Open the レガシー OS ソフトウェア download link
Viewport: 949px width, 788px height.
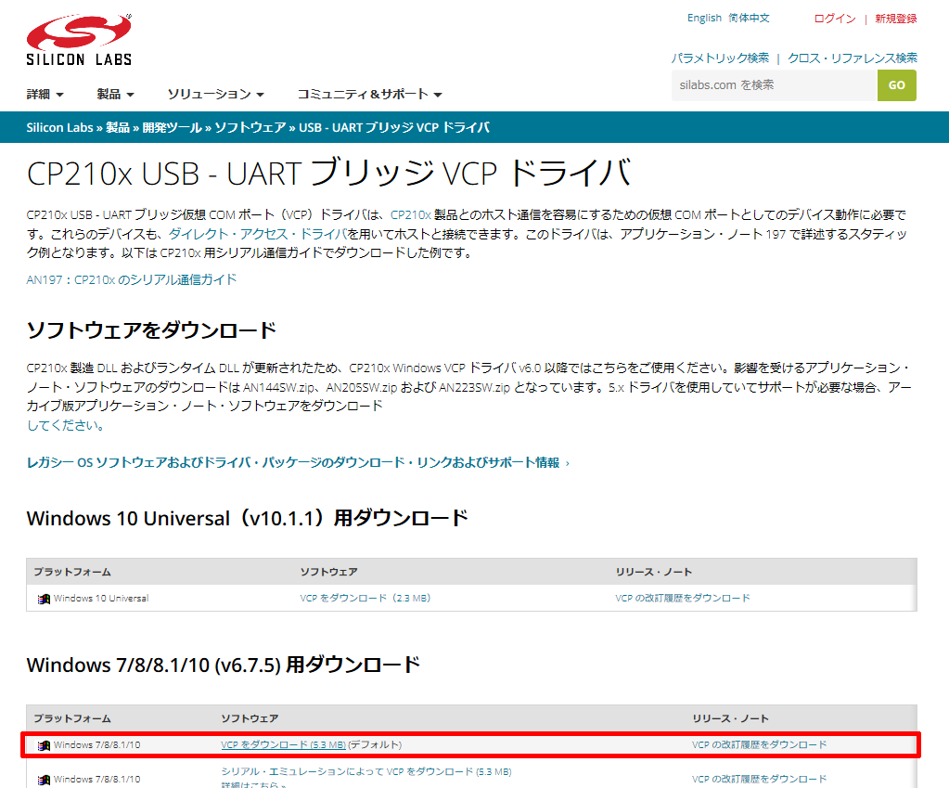(298, 463)
